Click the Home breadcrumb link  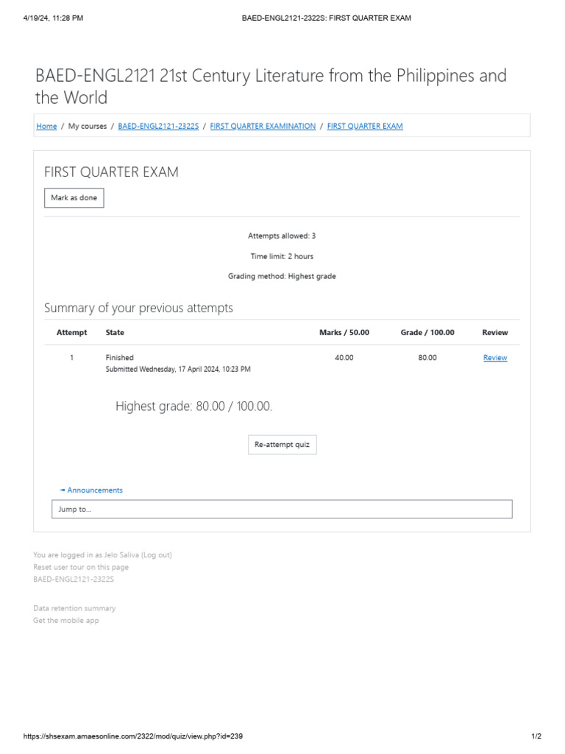coord(46,126)
